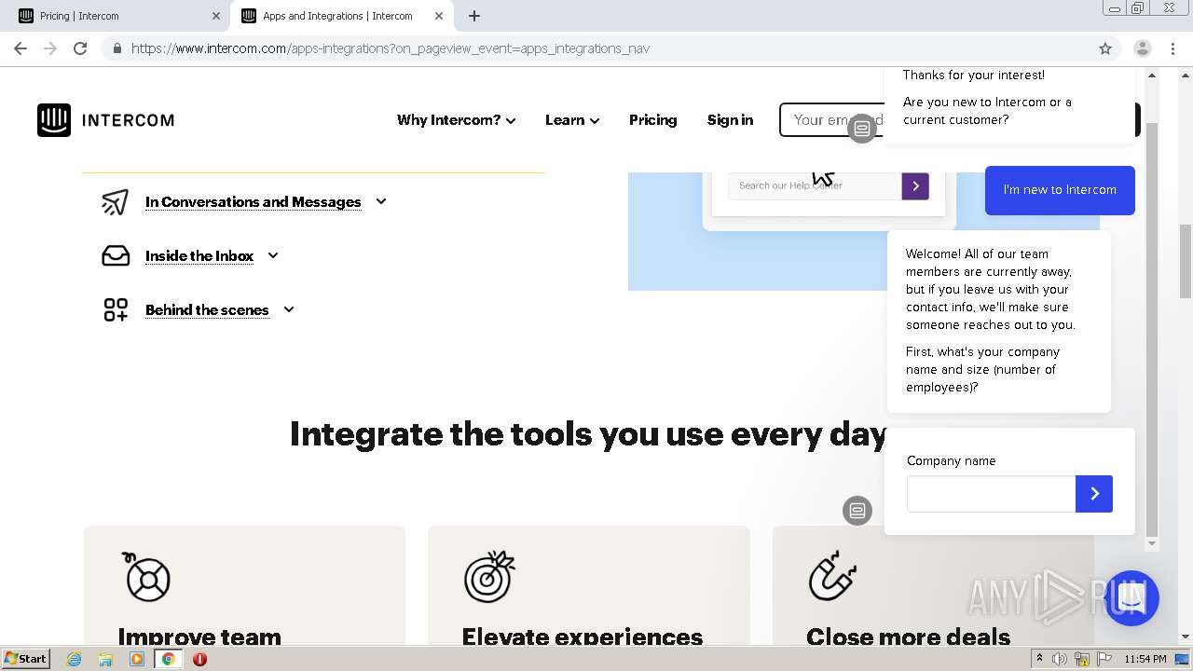Image resolution: width=1193 pixels, height=671 pixels.
Task: Click Integrate the tools you use heading
Action: pos(589,434)
